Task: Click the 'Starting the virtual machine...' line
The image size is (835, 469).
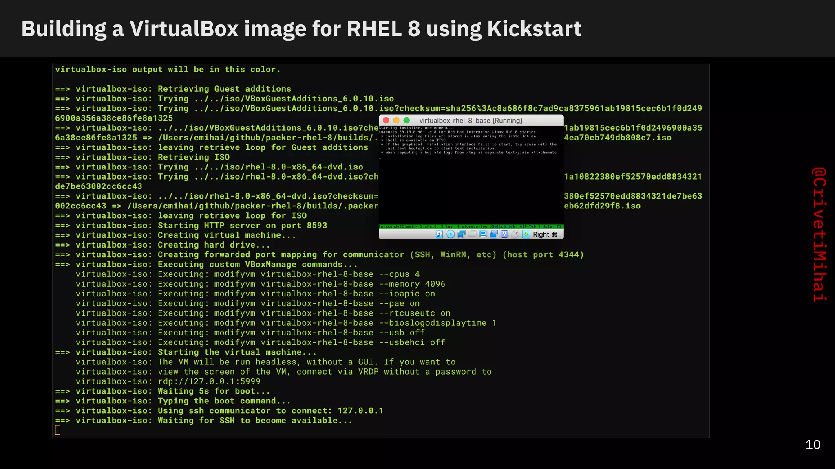Action: (x=186, y=353)
